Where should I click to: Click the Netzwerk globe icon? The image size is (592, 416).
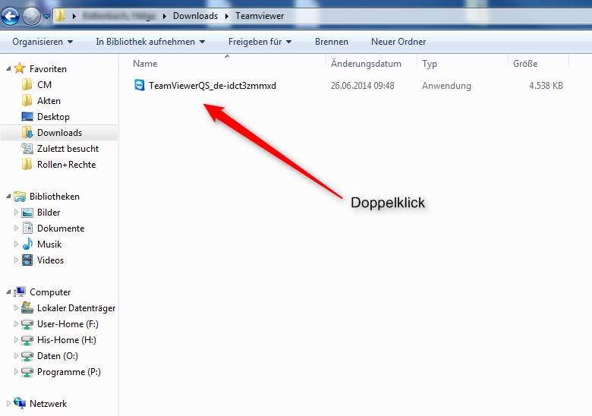[x=20, y=403]
